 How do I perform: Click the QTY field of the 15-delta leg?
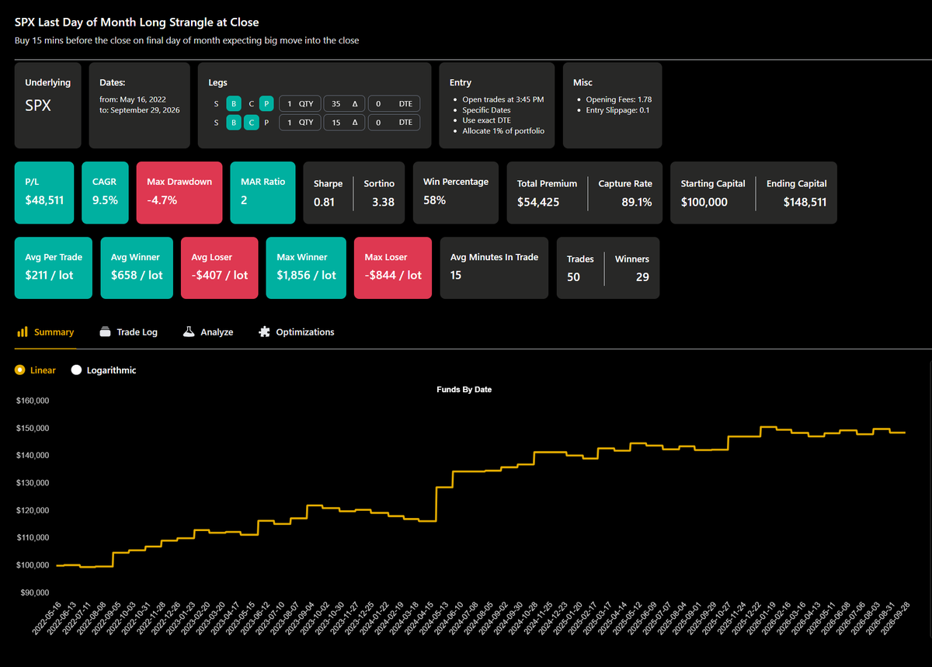pos(299,122)
